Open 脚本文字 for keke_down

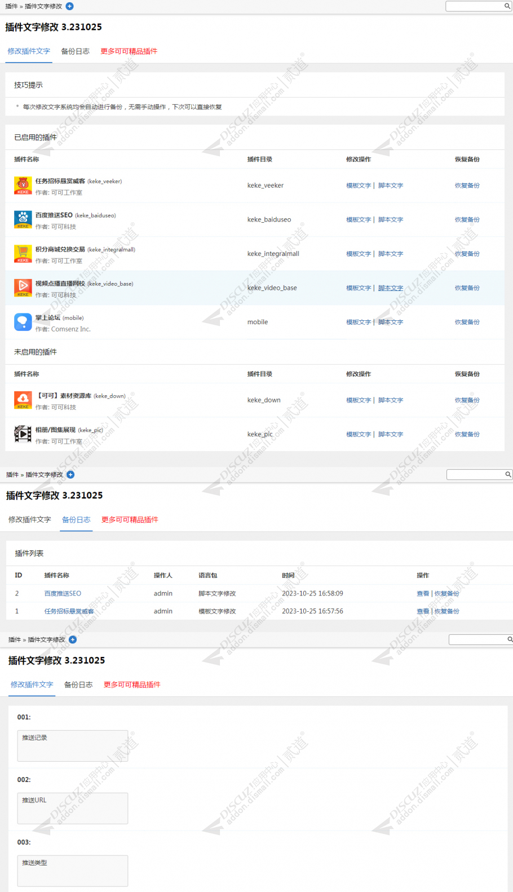(x=391, y=400)
